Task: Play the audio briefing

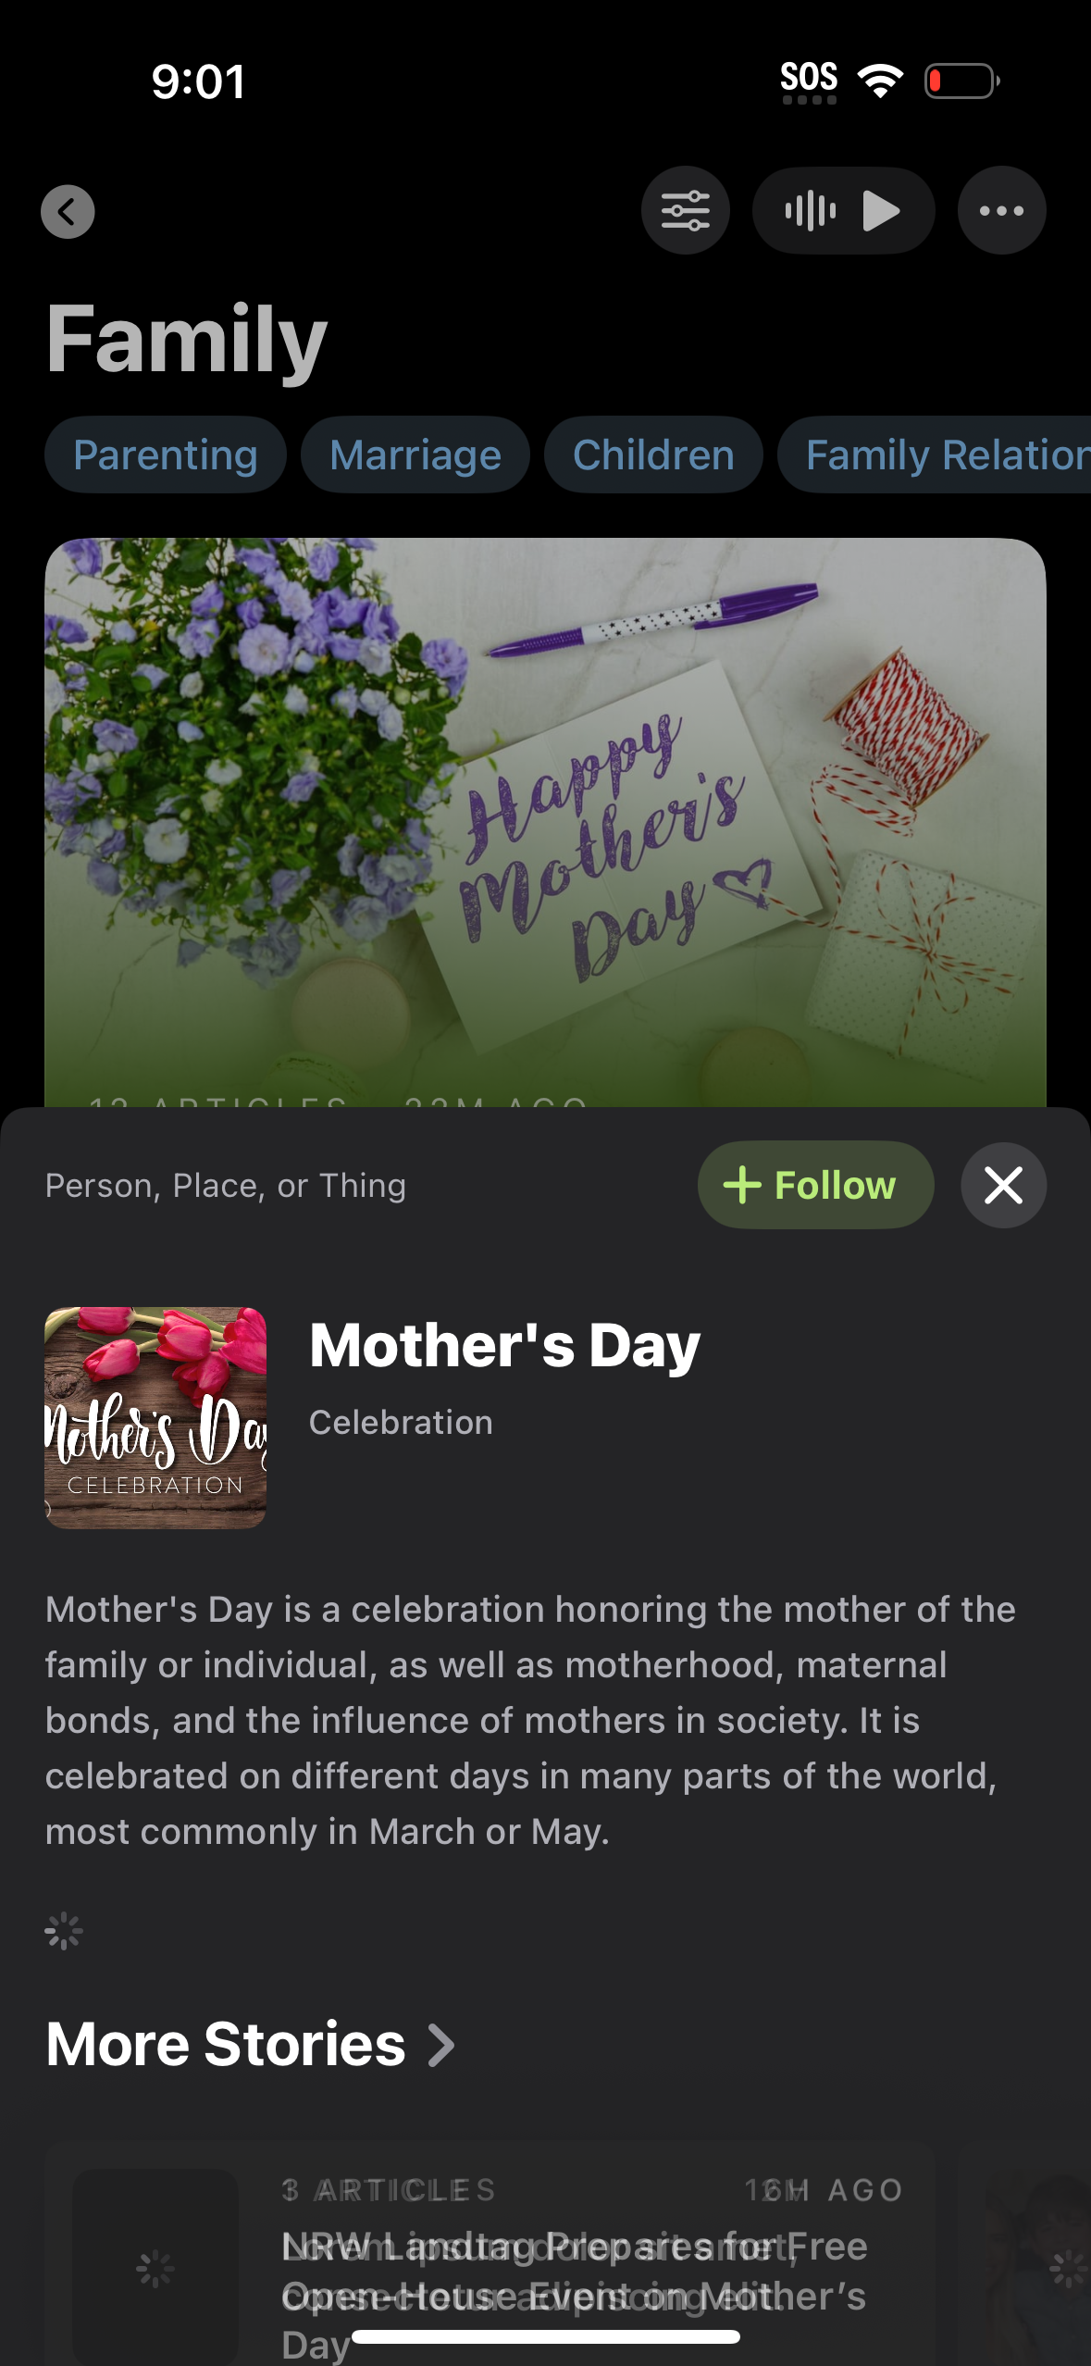Action: tap(881, 211)
